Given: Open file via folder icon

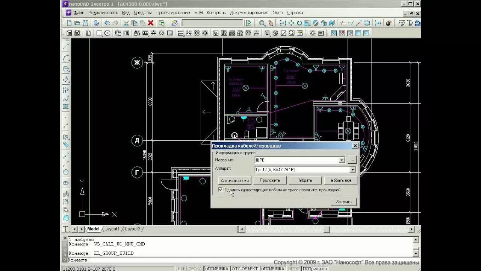Looking at the screenshot, I should click(x=77, y=23).
